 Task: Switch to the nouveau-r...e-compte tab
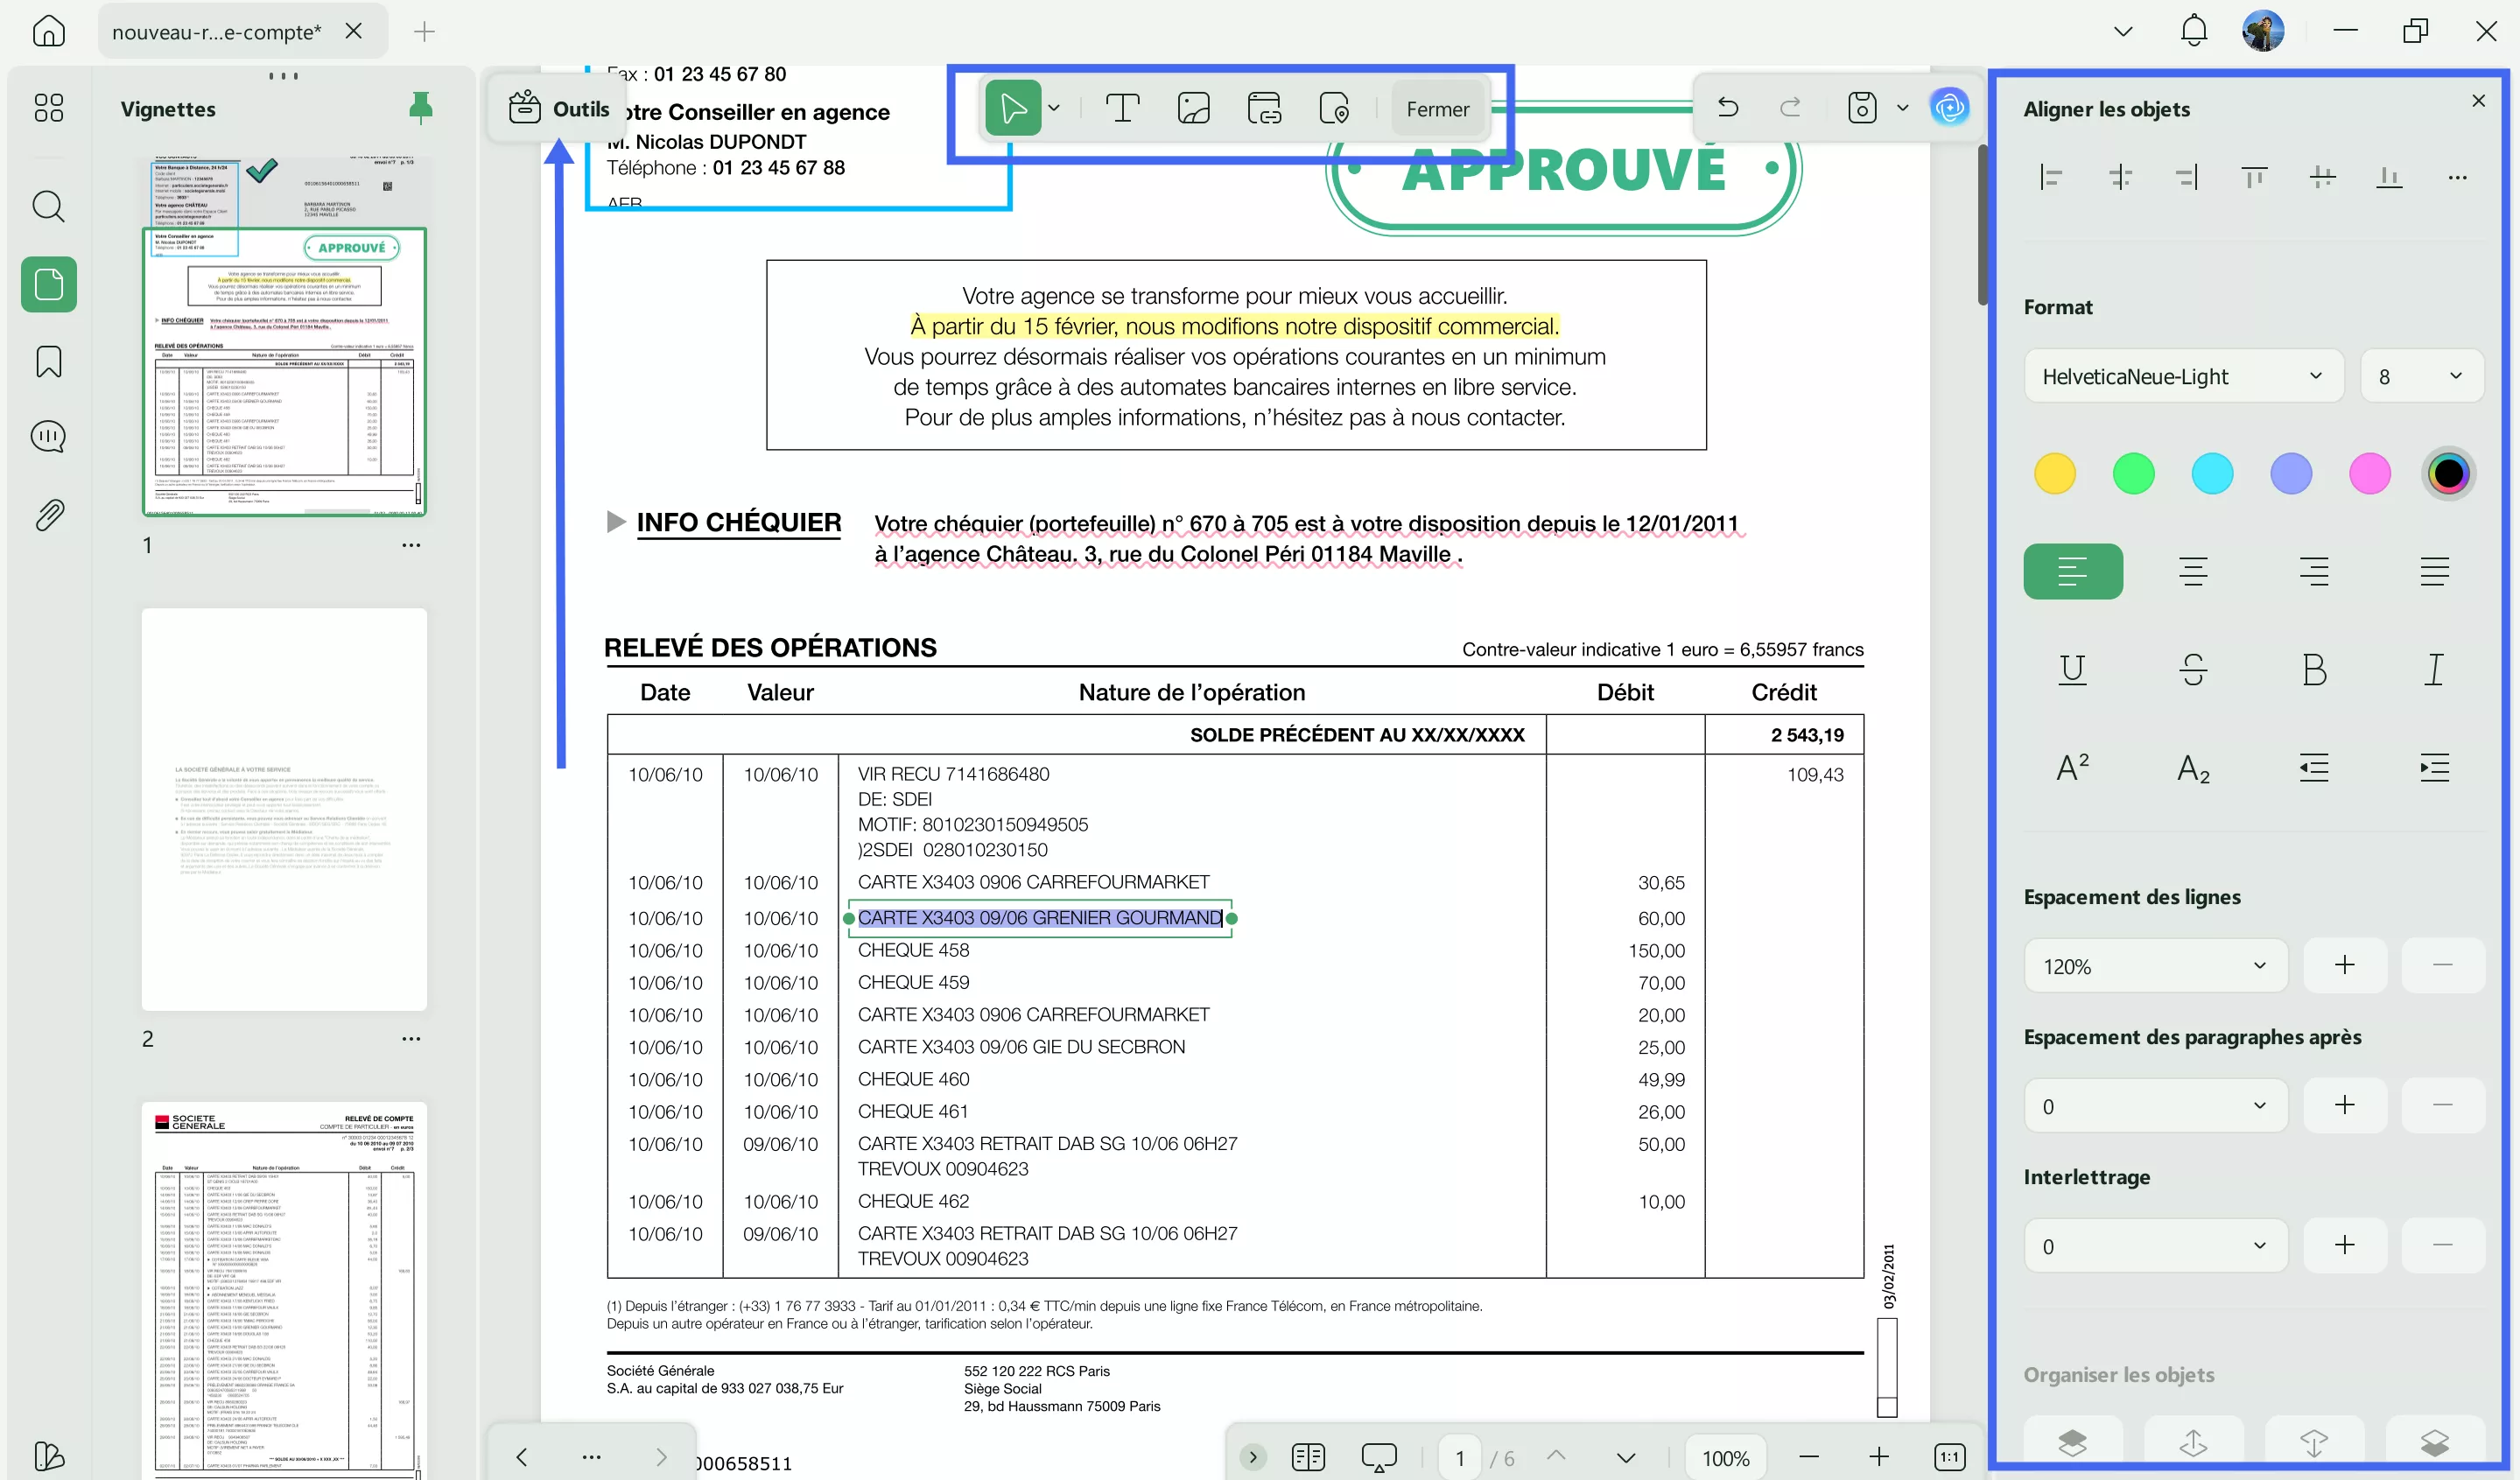click(x=216, y=31)
